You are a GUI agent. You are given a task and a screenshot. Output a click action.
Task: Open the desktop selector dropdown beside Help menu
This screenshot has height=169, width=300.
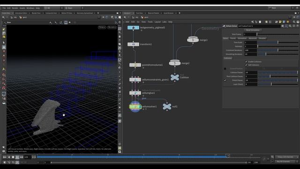[53, 8]
